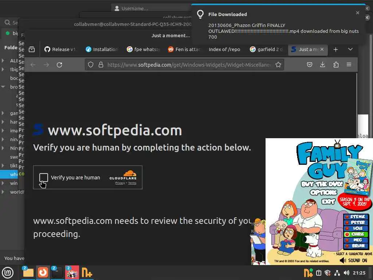Expand the ima folder tree row
373x280 pixels.
click(x=3, y=131)
